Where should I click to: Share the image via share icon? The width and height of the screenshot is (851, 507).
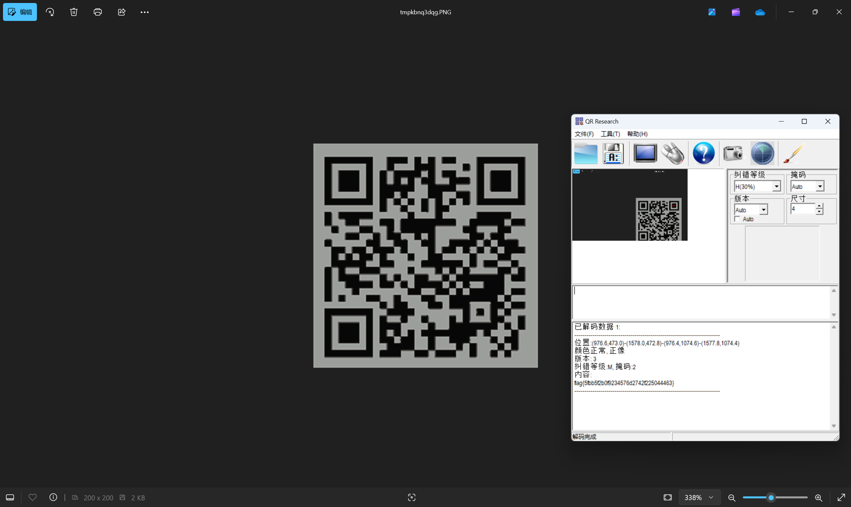click(122, 12)
